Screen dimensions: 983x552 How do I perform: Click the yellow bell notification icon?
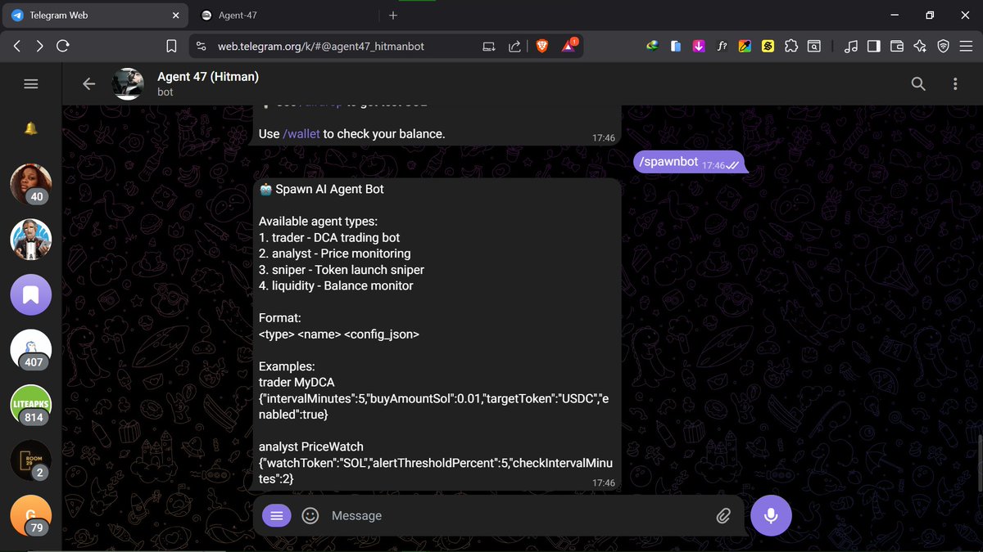point(31,128)
